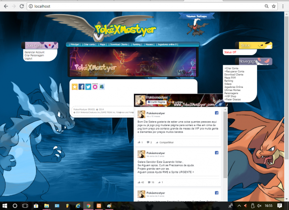Open Cortana circle in the taskbar
Viewport: 289px width, 210px height.
[15, 206]
